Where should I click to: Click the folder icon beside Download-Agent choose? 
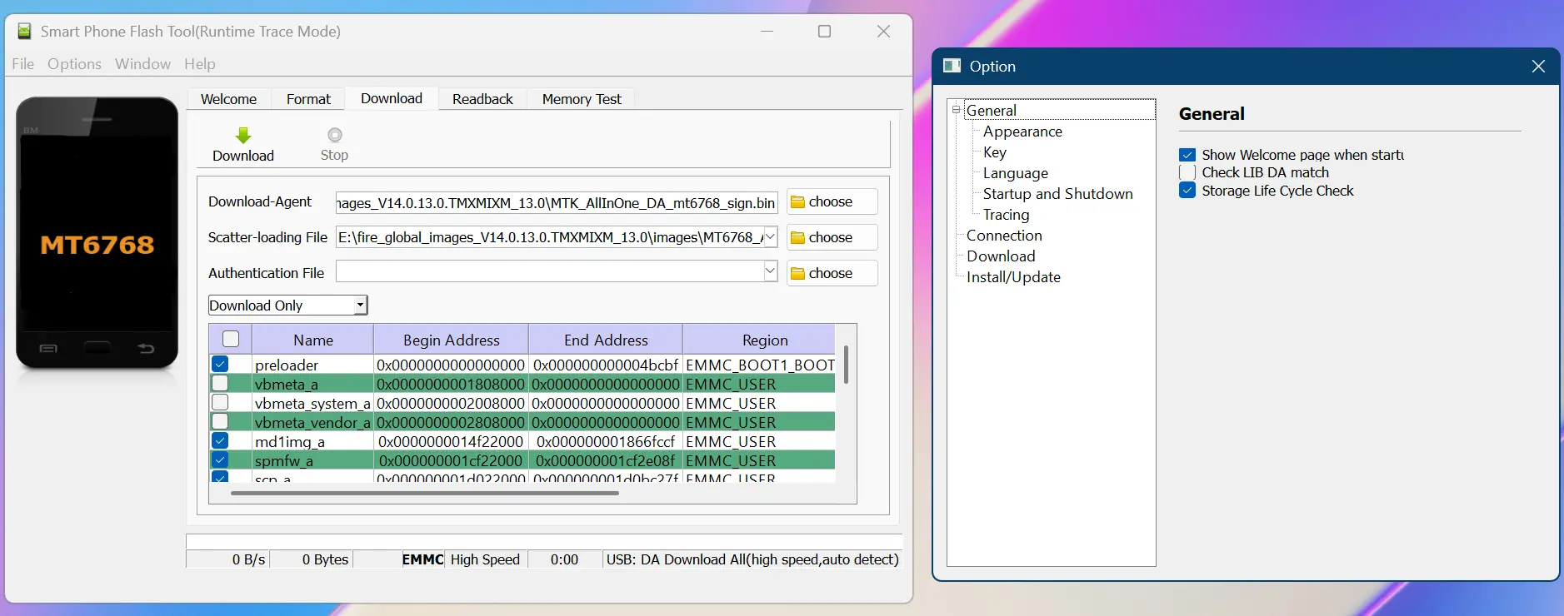click(x=797, y=202)
